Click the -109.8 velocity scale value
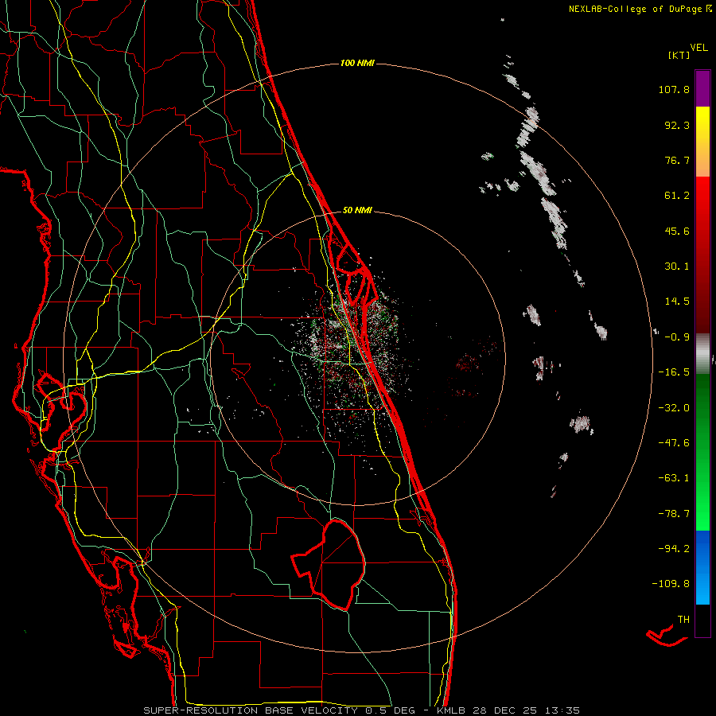The height and width of the screenshot is (716, 716). (x=671, y=584)
